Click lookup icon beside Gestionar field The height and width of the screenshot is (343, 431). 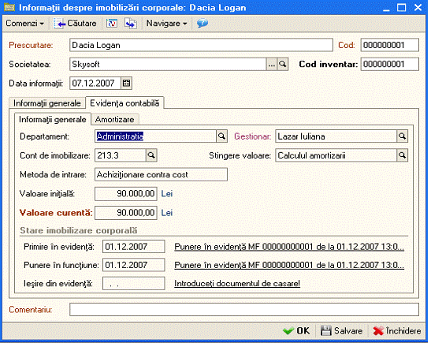[402, 136]
